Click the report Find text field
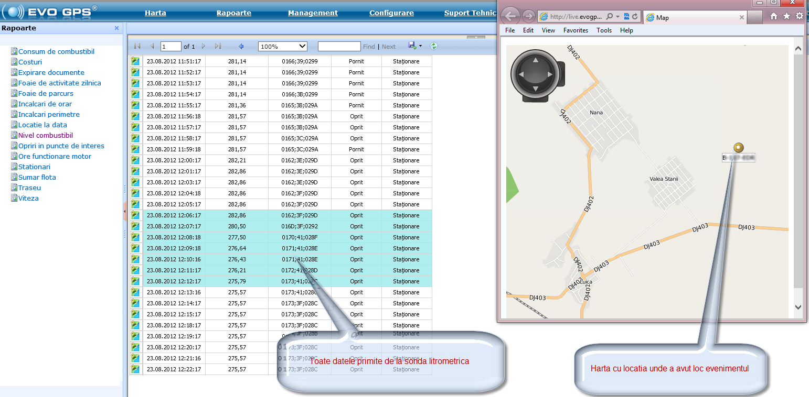Viewport: 809px width, 397px height. click(339, 46)
